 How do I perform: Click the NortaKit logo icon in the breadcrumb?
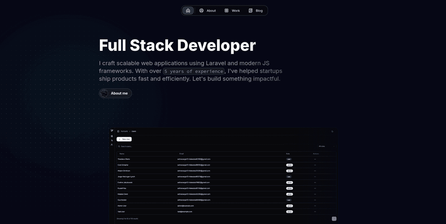click(118, 131)
